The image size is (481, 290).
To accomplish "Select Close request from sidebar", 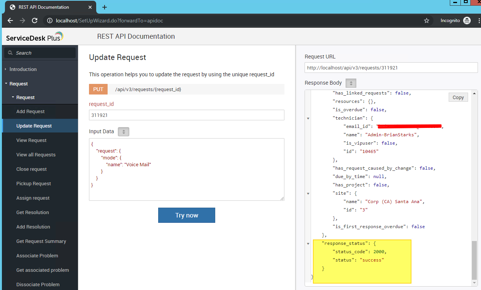I will coord(32,169).
